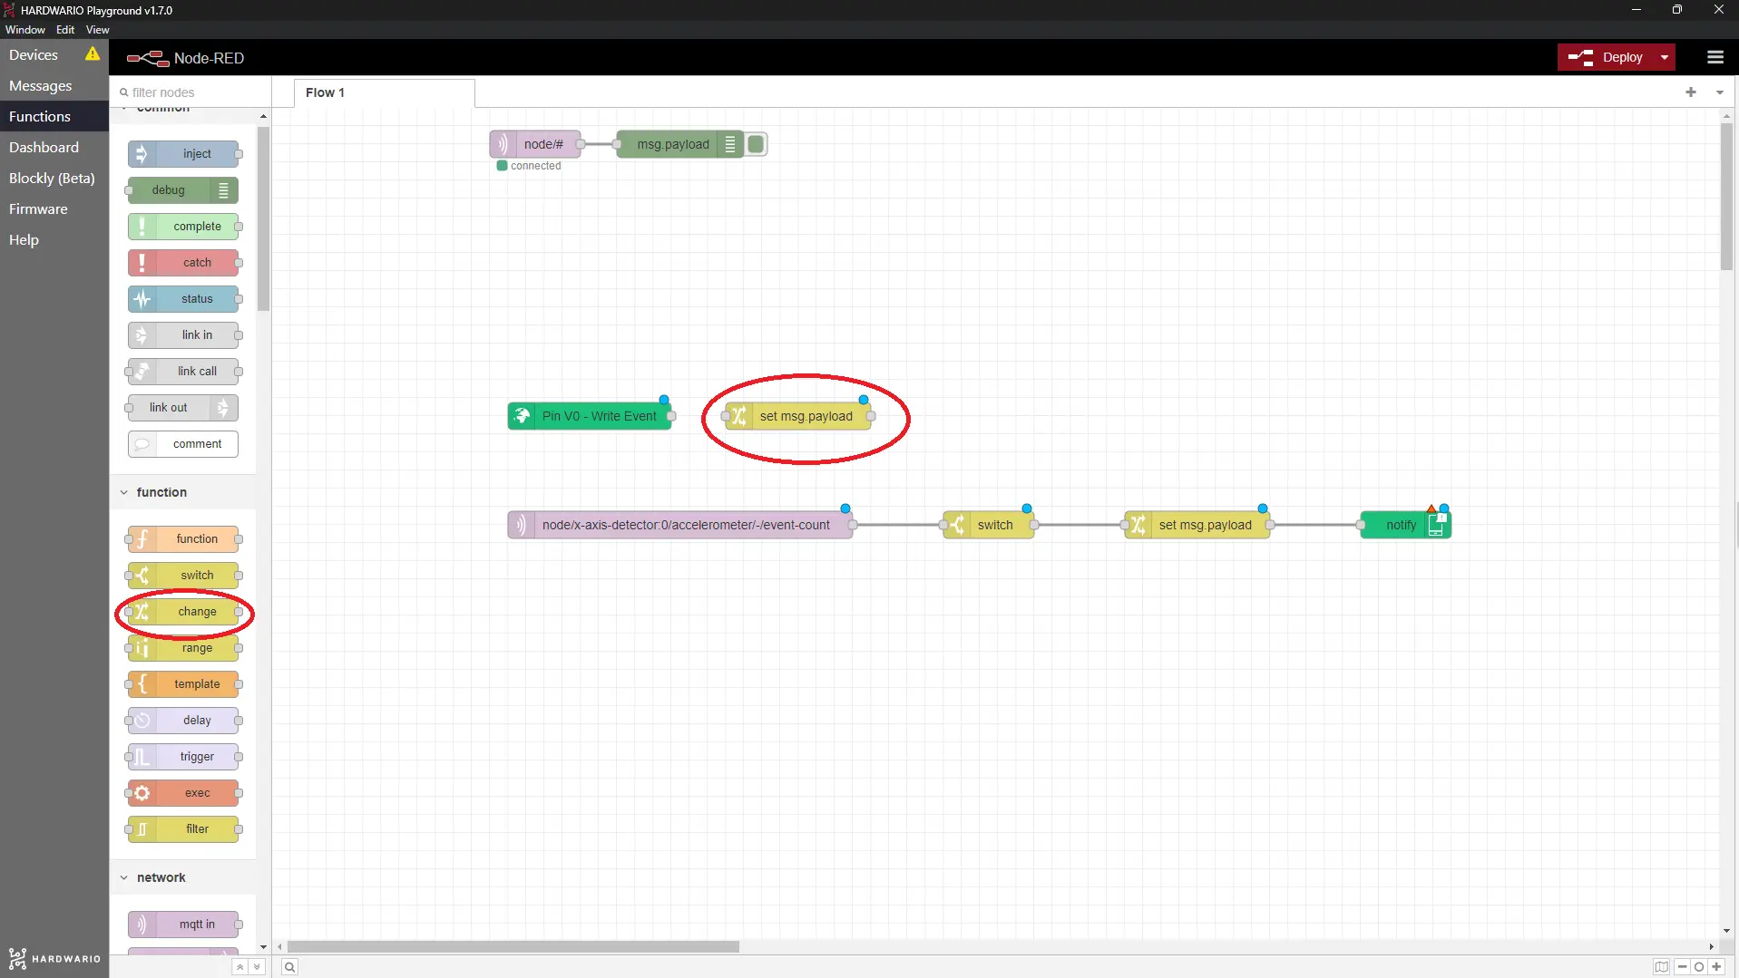Viewport: 1739px width, 978px height.
Task: Select the filter palette node
Action: [183, 829]
